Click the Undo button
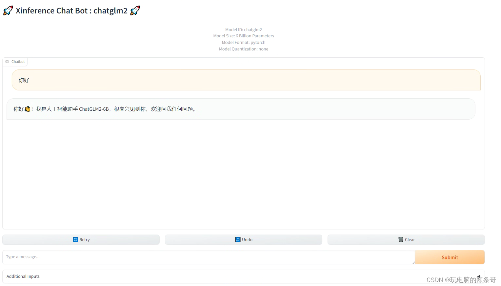Image resolution: width=501 pixels, height=286 pixels. coord(244,239)
